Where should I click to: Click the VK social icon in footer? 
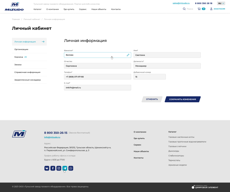(47, 168)
